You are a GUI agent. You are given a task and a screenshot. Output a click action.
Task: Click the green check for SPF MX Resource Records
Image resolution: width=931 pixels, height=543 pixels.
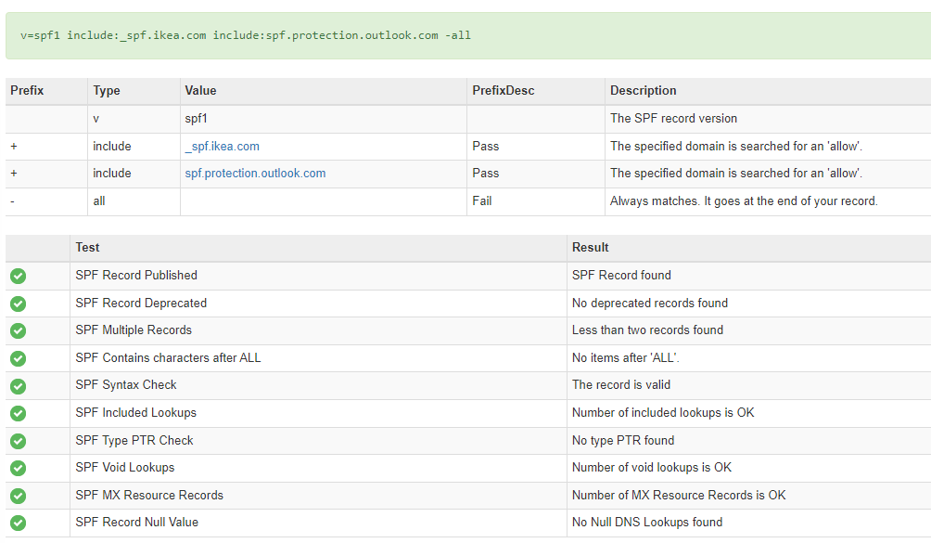coord(19,496)
